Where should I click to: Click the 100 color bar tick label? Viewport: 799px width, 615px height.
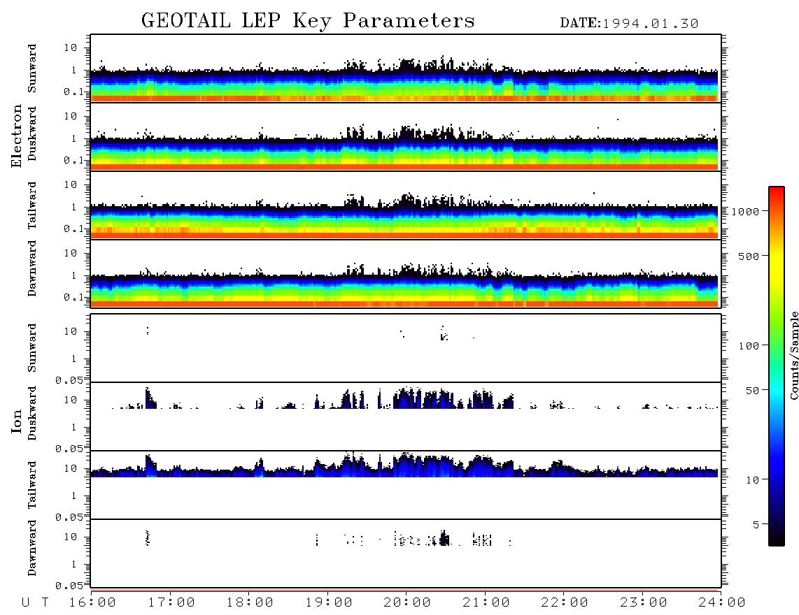point(749,346)
